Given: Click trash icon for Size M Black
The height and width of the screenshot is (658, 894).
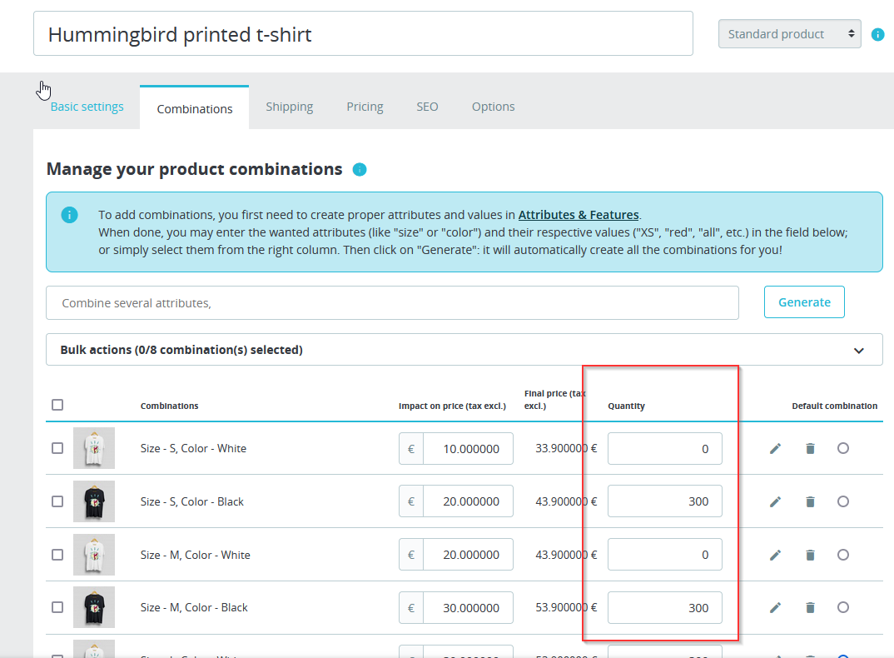Looking at the screenshot, I should pos(810,608).
